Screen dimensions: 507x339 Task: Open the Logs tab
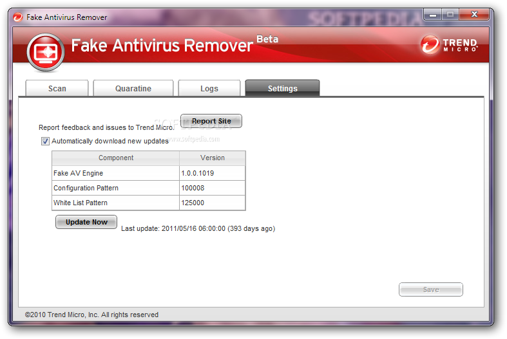[209, 88]
